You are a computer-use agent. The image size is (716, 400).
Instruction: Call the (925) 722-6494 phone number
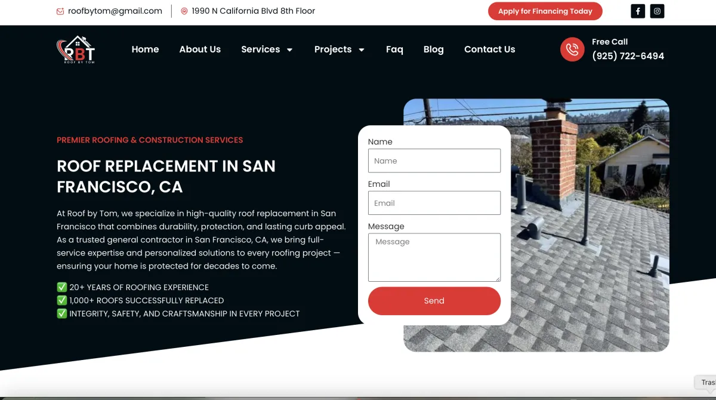[x=628, y=56]
